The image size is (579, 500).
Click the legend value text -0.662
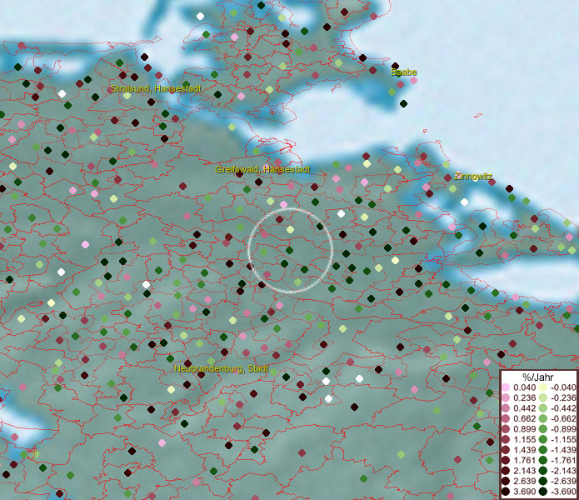tap(563, 419)
